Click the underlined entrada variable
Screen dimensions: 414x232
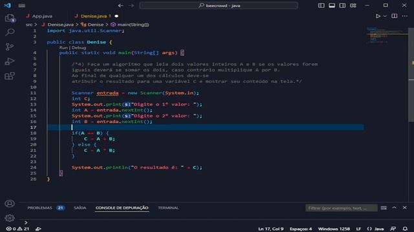(107, 93)
